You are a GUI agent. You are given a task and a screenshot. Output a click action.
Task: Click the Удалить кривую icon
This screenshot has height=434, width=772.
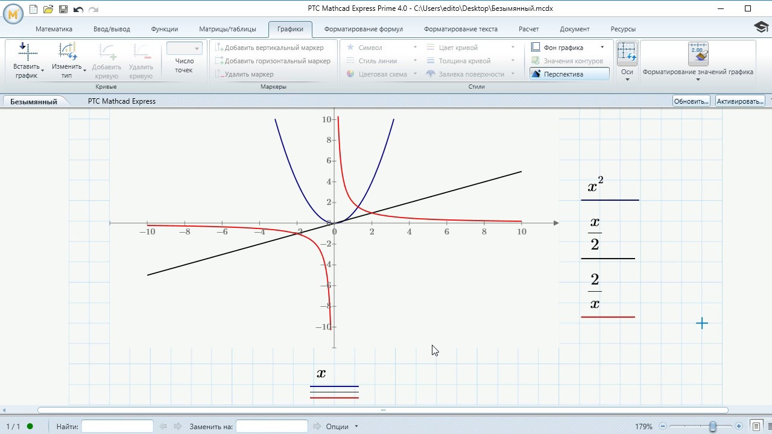click(x=142, y=51)
